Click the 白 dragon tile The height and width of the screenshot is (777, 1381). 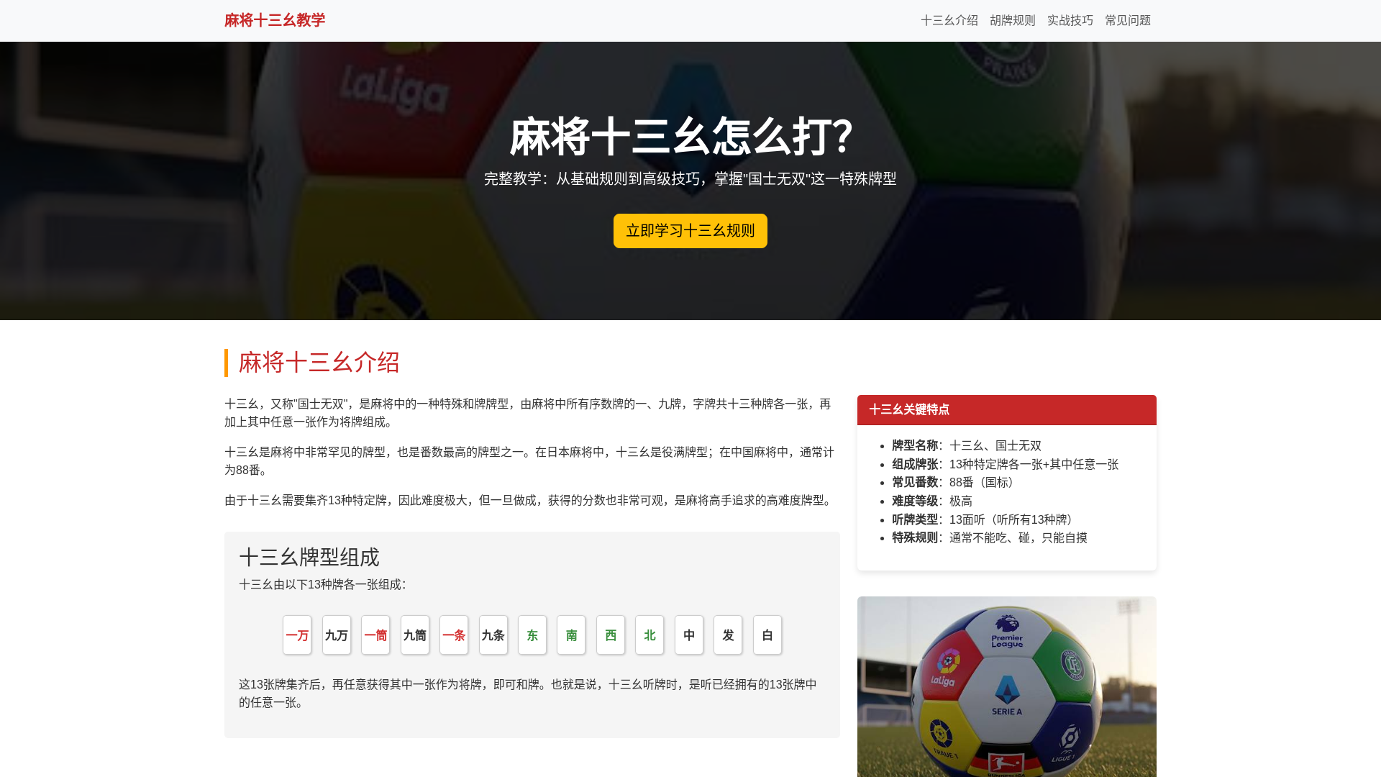coord(767,635)
